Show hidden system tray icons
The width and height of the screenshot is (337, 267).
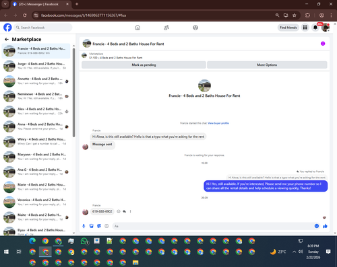point(294,252)
